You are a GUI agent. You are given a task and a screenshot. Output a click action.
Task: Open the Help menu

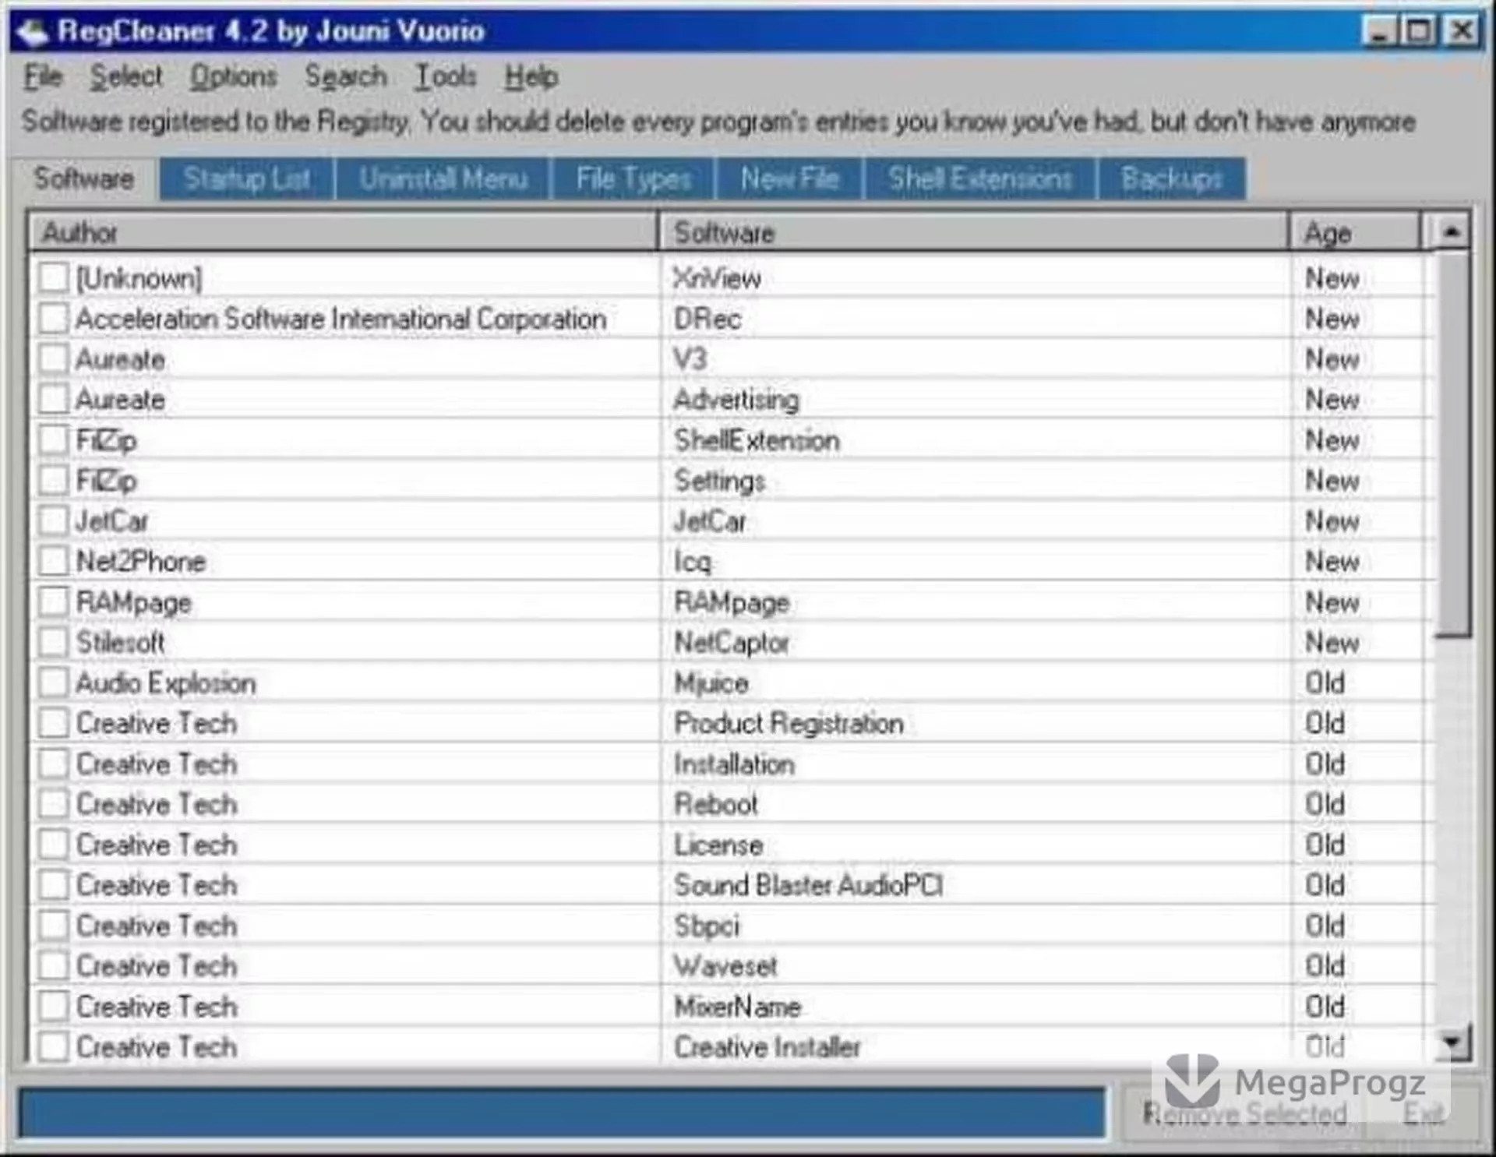click(531, 76)
